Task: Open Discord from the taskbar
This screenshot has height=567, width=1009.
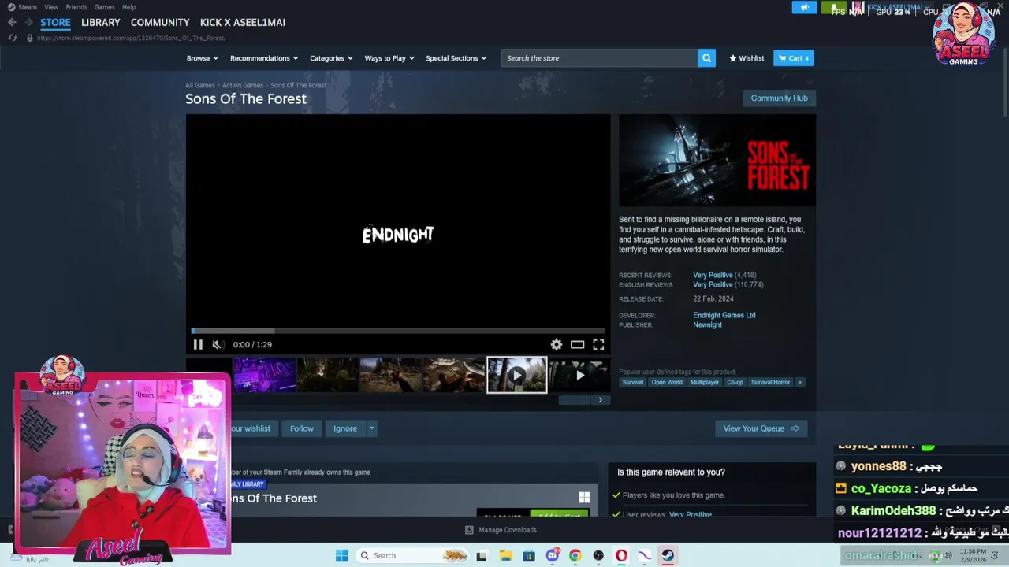Action: (x=552, y=555)
